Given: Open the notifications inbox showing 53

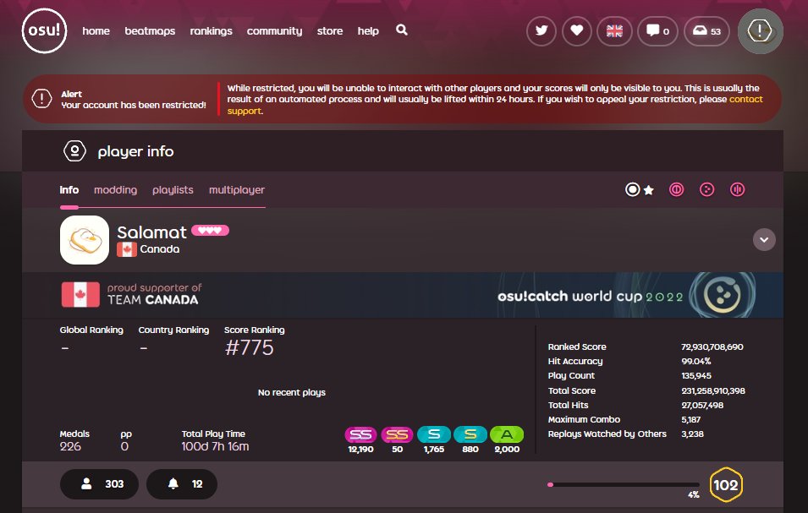Looking at the screenshot, I should [706, 31].
